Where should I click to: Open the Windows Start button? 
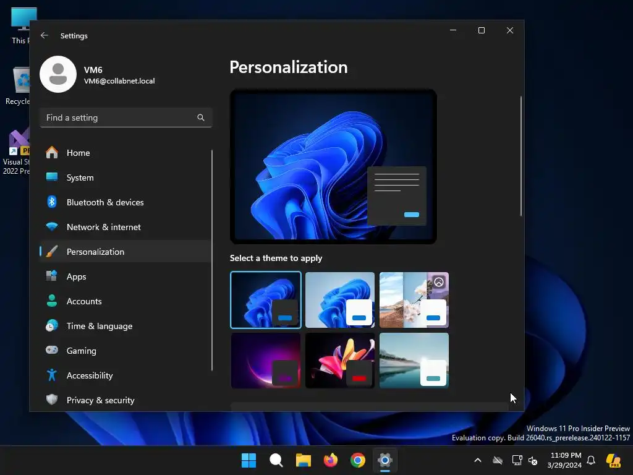[249, 460]
